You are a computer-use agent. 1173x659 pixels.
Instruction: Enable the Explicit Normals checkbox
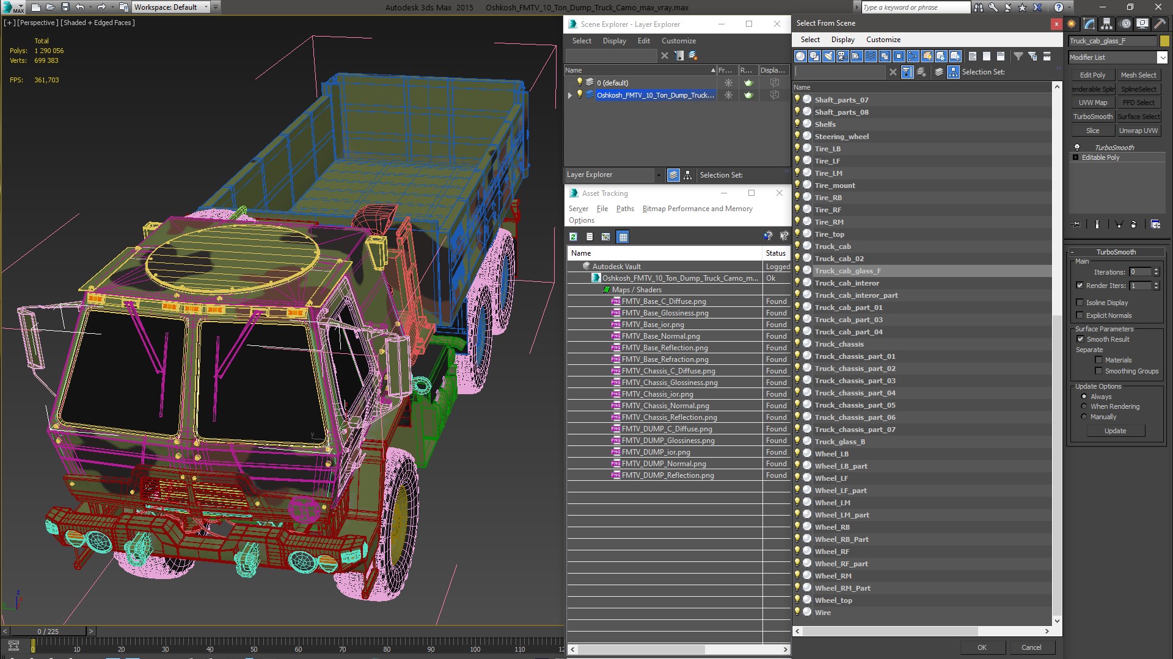[x=1080, y=315]
